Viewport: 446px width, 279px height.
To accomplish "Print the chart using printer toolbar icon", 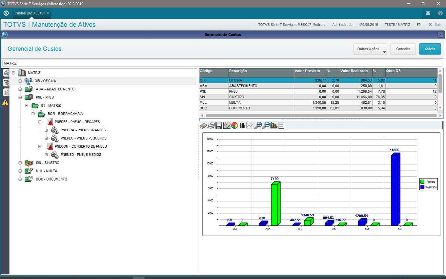I will click(x=212, y=125).
